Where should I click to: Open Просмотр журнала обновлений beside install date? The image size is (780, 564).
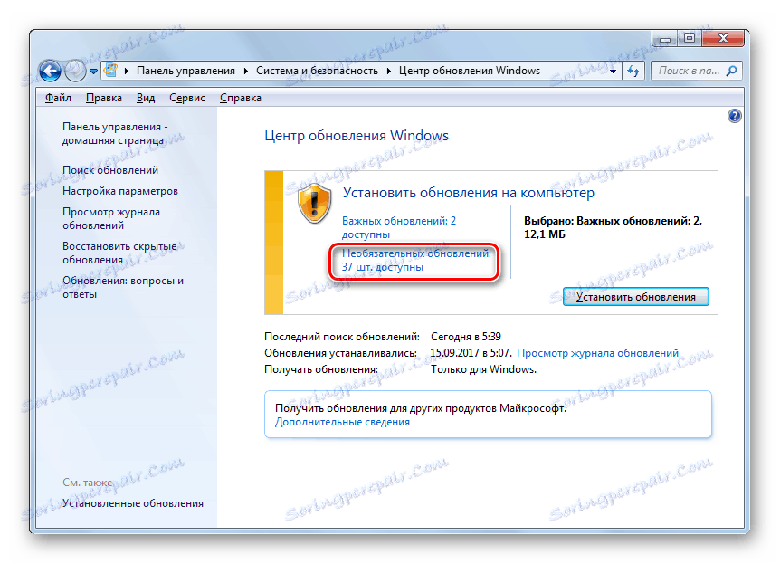[597, 353]
